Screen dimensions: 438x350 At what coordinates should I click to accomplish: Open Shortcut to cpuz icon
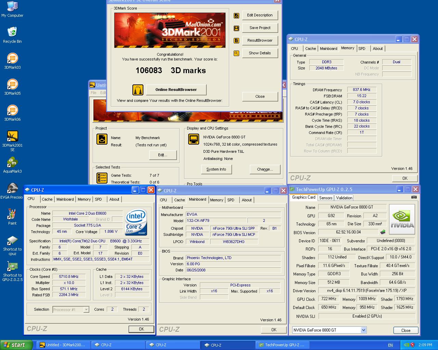12,245
